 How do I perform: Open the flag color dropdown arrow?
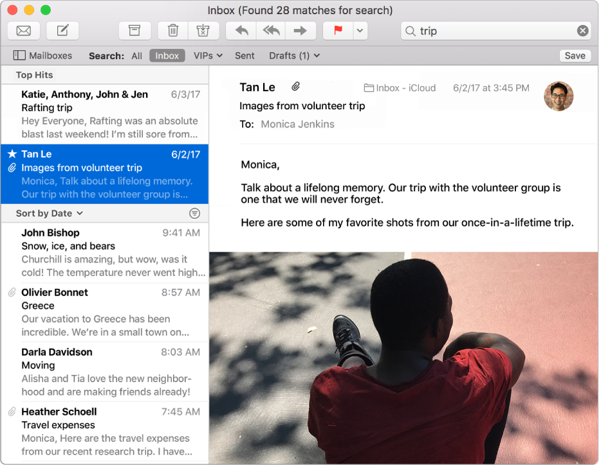click(360, 31)
